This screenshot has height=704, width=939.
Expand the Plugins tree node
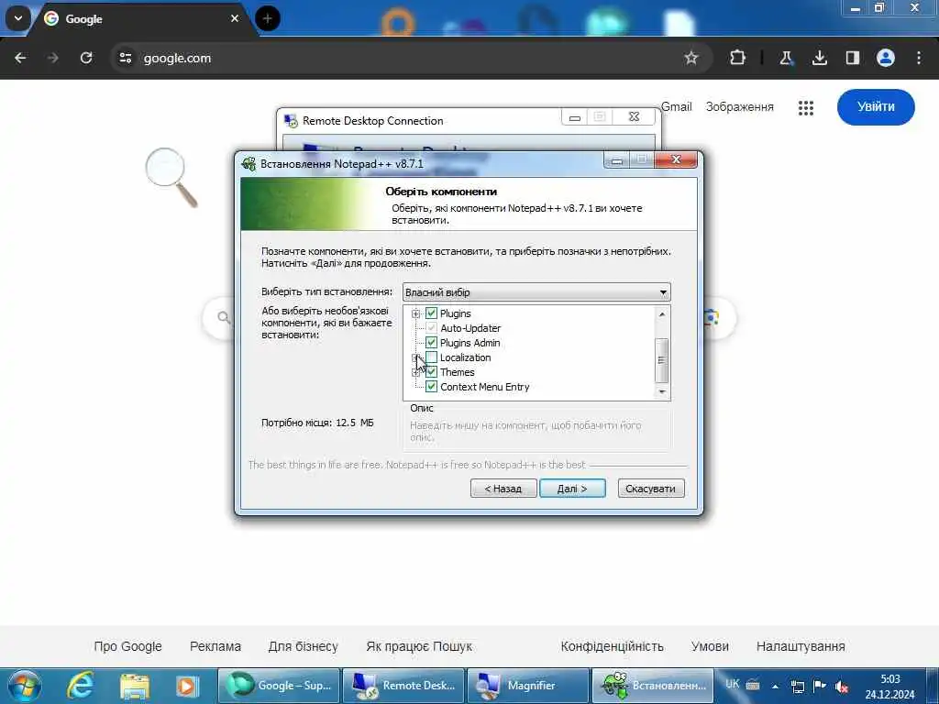[415, 313]
